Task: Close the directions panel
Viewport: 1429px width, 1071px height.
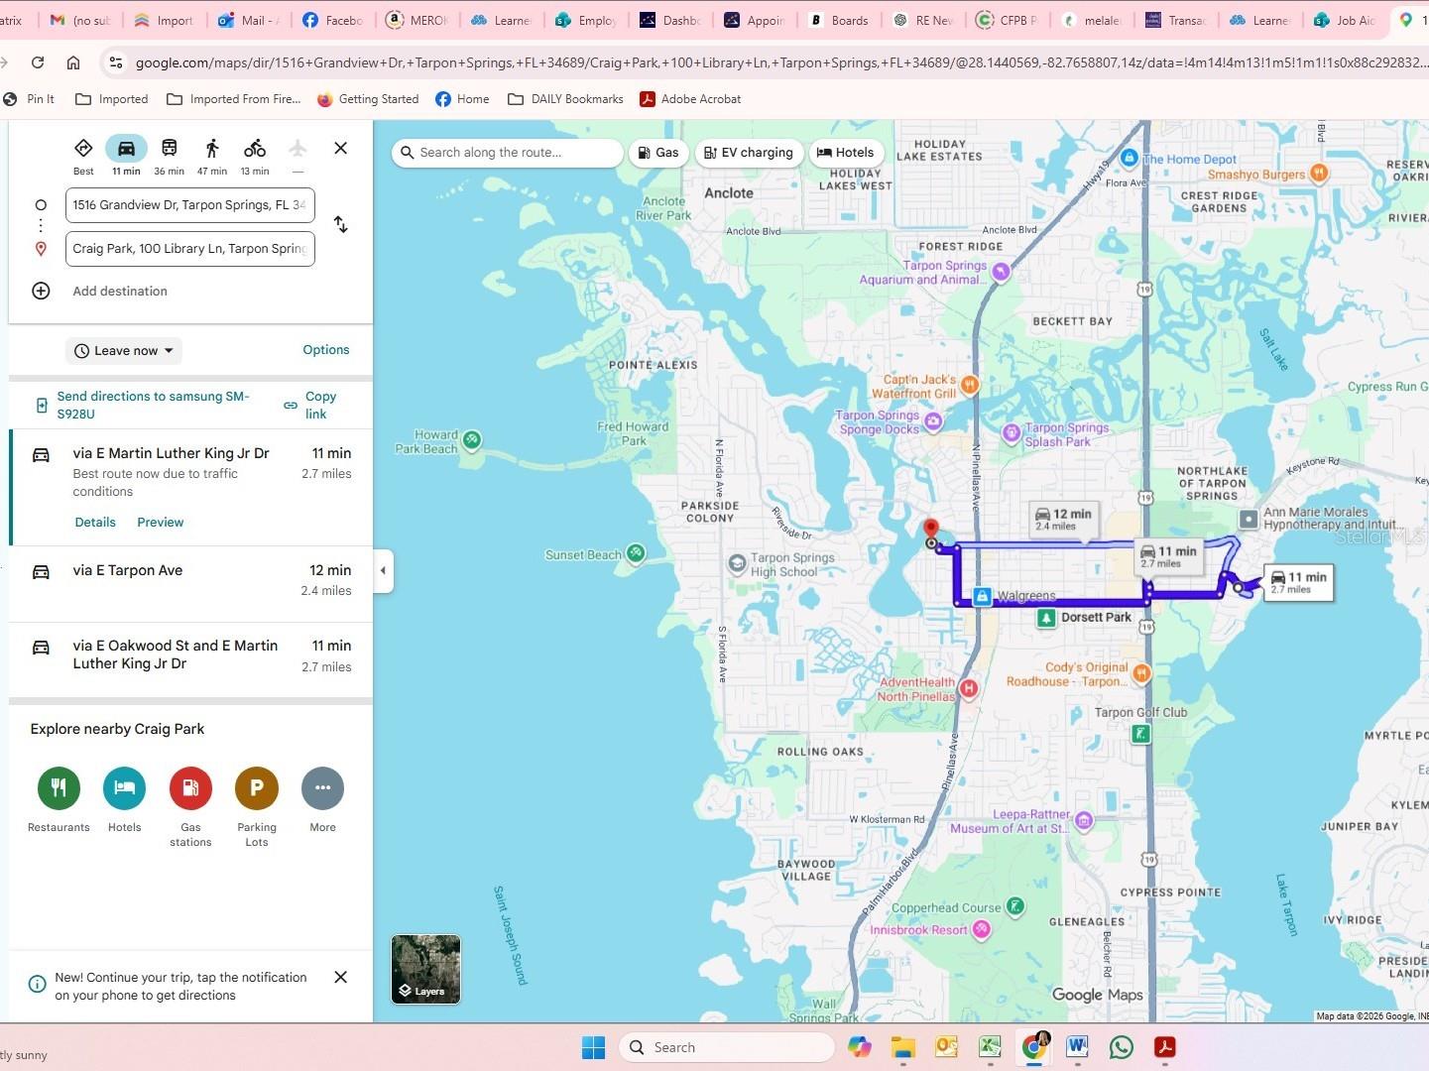Action: 340,148
